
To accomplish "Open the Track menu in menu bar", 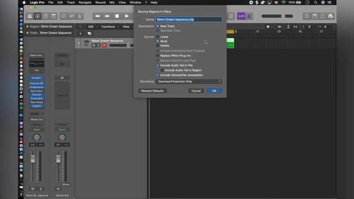I will [x=71, y=2].
